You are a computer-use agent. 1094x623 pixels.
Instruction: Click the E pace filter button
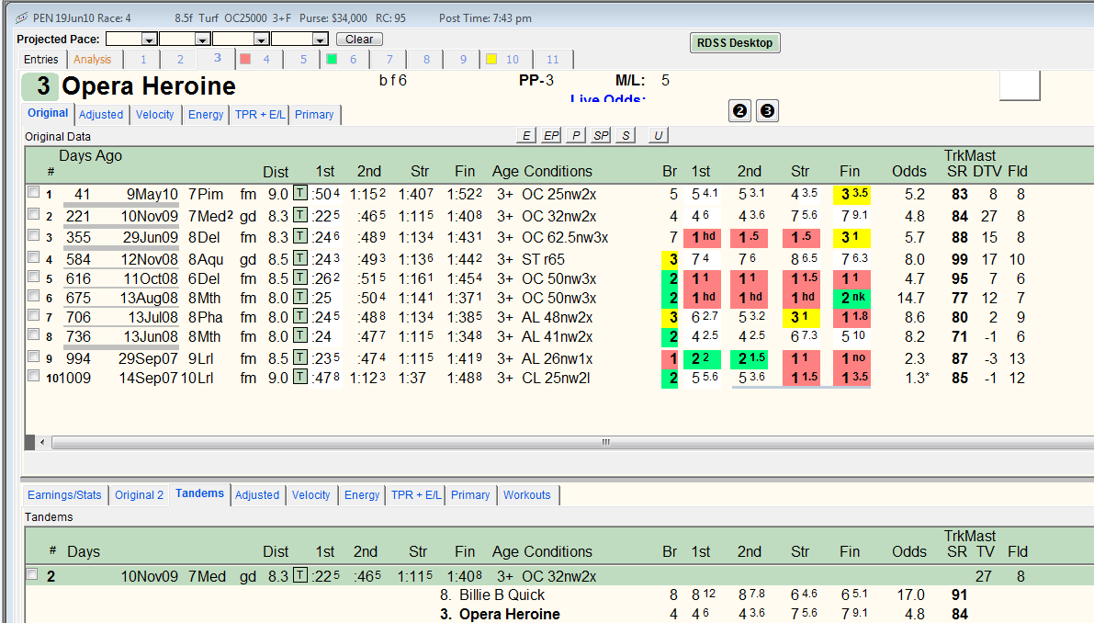[526, 135]
